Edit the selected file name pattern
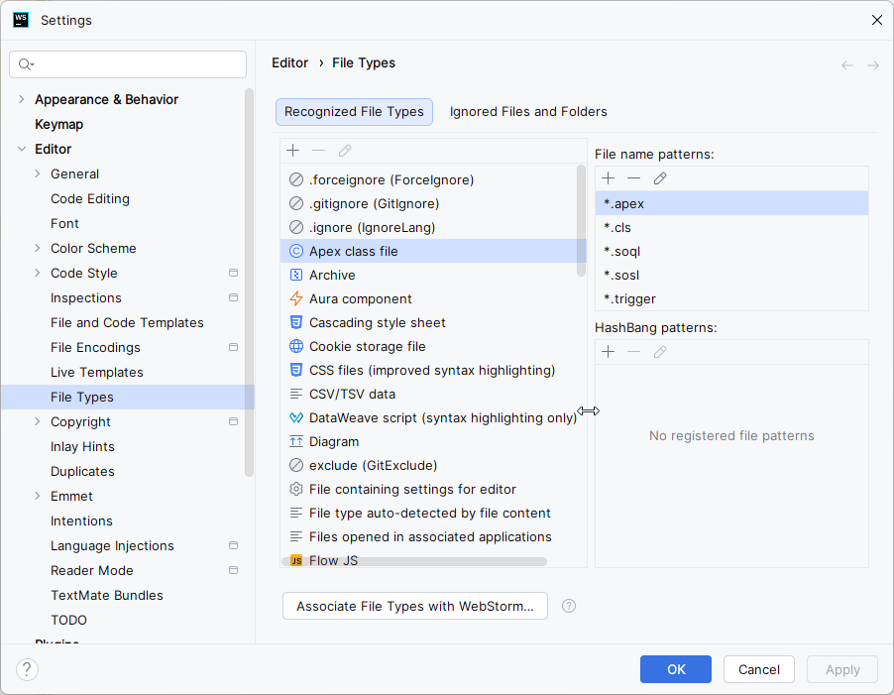 pyautogui.click(x=660, y=178)
